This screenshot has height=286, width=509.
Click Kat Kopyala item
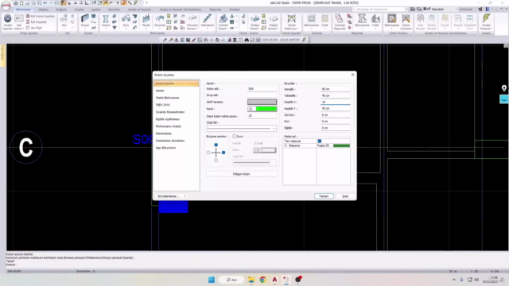(37, 22)
